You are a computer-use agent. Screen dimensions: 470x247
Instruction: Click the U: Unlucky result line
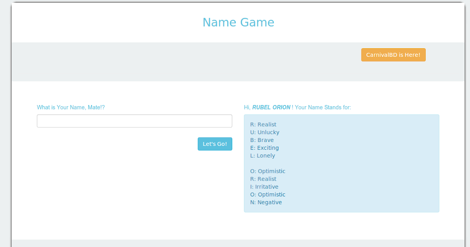point(265,132)
